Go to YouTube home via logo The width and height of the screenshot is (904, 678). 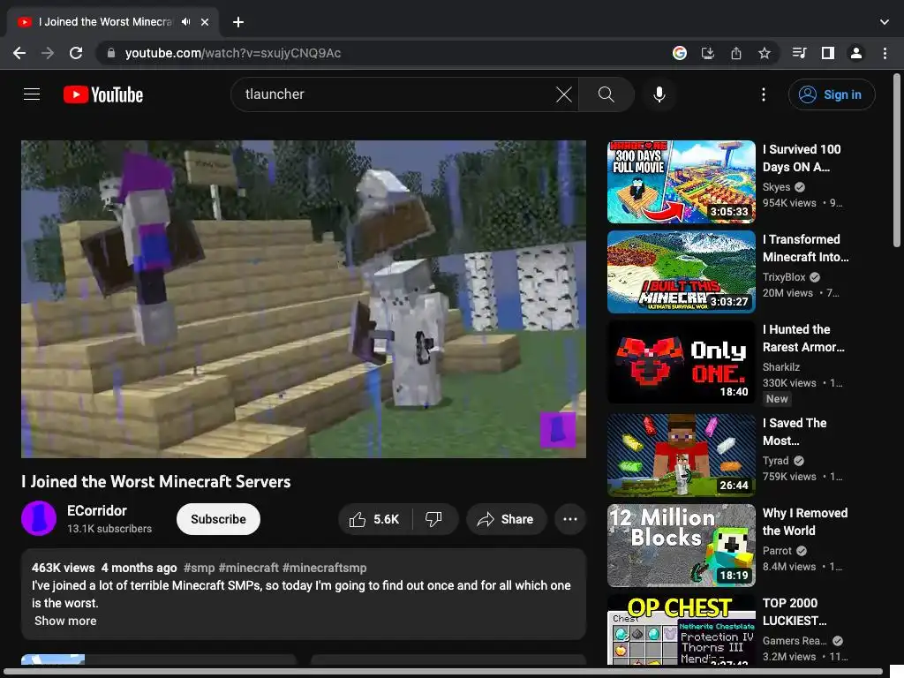click(103, 94)
